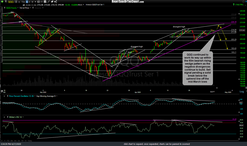Click reorder arrows of Wilder's RSI
The height and width of the screenshot is (146, 247).
(7, 117)
